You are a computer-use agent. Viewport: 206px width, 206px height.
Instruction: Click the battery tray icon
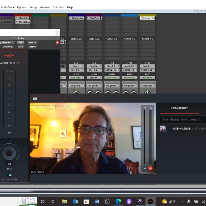click(196, 202)
